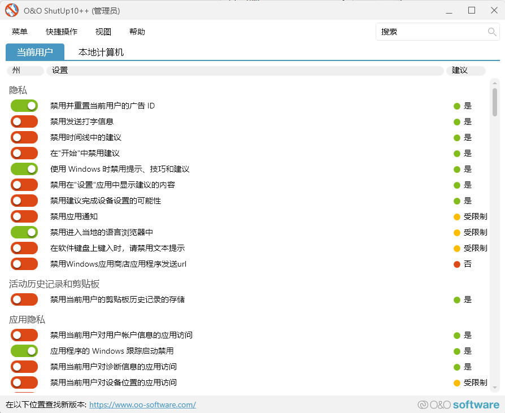Click the vertical scrollbar thumb
Screen dimensions: 505x413
tap(495, 102)
